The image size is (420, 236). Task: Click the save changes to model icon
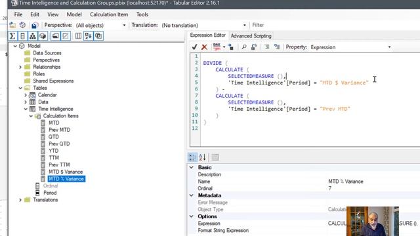click(x=34, y=25)
